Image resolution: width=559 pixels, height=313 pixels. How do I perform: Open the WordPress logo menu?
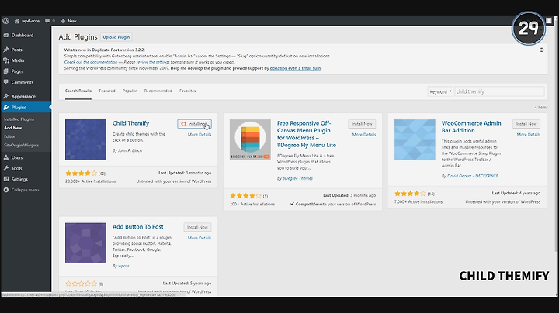coord(5,21)
